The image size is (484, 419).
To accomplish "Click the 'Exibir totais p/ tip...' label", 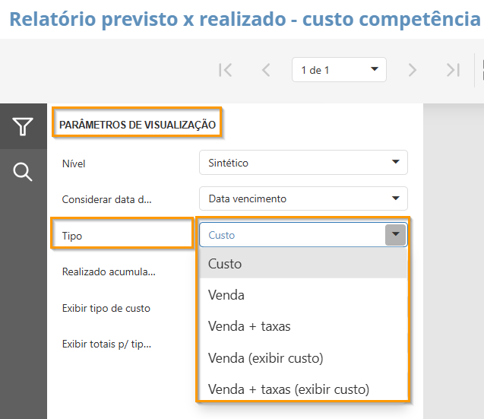I will pos(106,344).
